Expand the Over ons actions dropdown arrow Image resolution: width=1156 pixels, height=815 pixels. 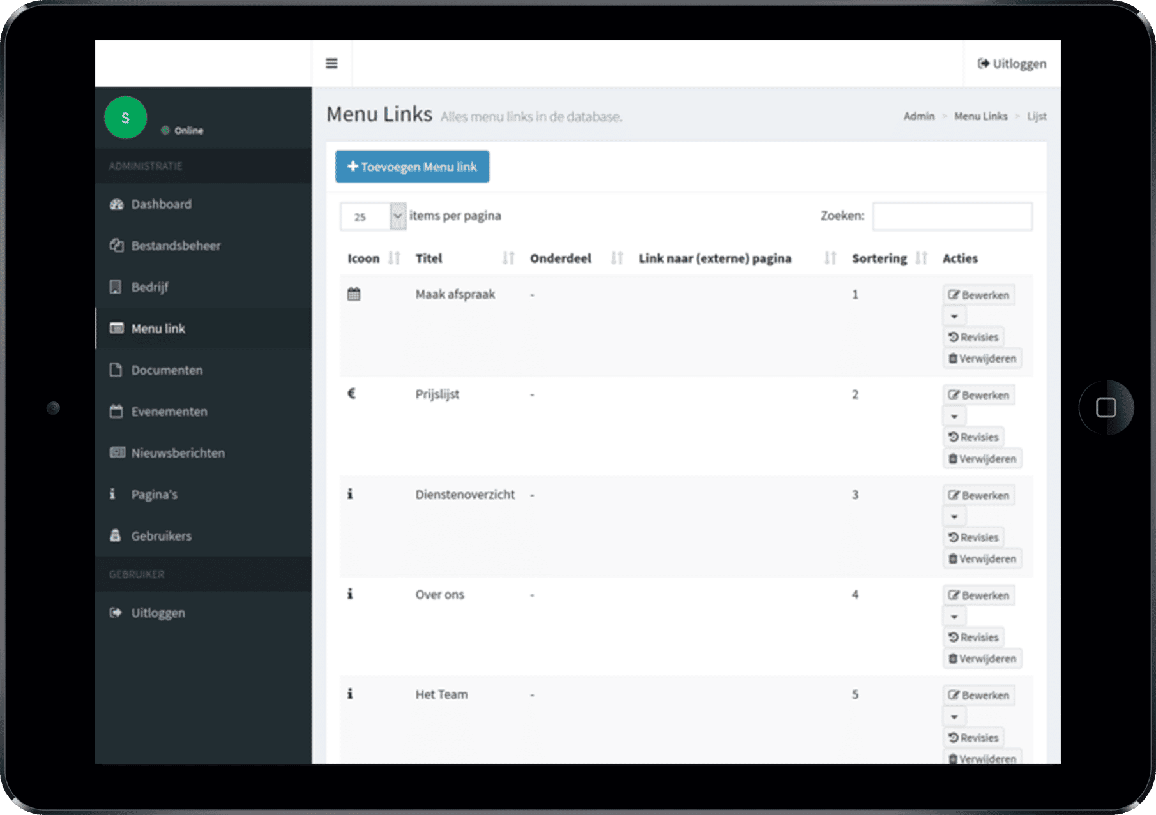954,617
